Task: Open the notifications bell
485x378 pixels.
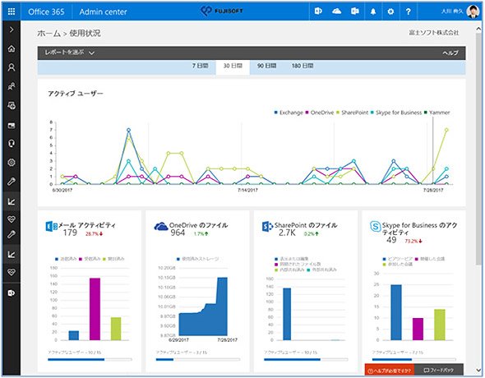Action: point(373,12)
